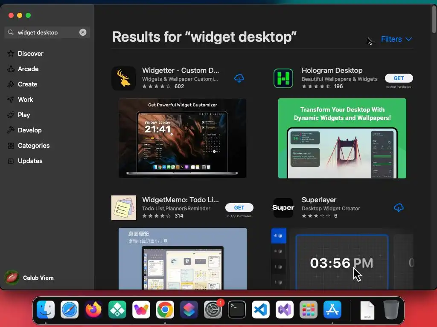Image resolution: width=437 pixels, height=327 pixels.
Task: View the WidgetMemo screenshot preview
Action: pos(183,258)
